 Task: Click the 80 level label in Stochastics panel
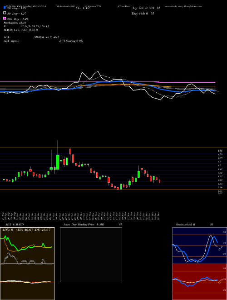225,232
